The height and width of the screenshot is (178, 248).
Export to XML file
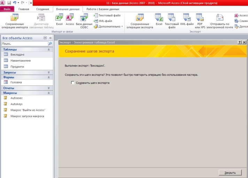pyautogui.click(x=187, y=19)
